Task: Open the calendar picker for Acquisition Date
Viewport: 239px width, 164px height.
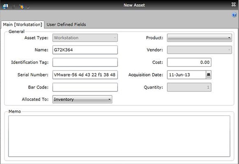Action: pos(209,75)
